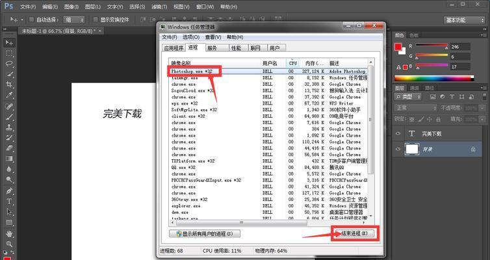Select the Crop tool
Screen dimensions: 490x260
[9, 84]
